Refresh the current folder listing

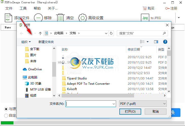(x=111, y=33)
